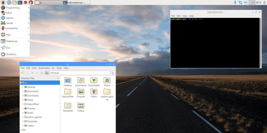Viewport: 267px width, 133px height.
Task: Open File Manager from the taskbar launcher
Action: coord(15,2)
